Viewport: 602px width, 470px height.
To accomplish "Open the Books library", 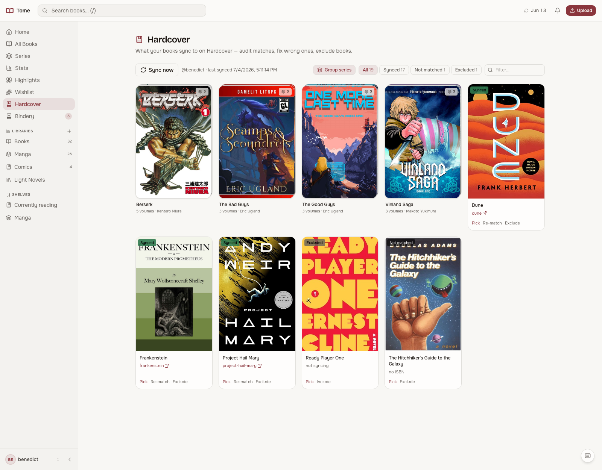I will point(39,141).
